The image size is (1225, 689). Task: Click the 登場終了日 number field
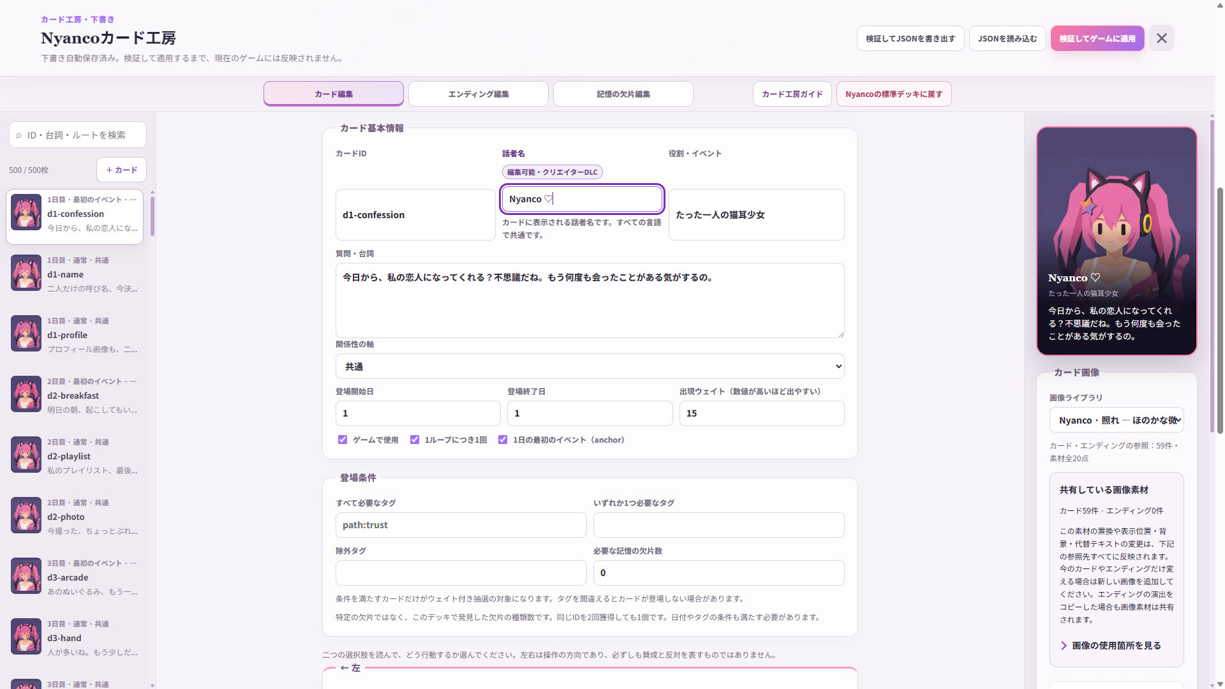tap(590, 413)
